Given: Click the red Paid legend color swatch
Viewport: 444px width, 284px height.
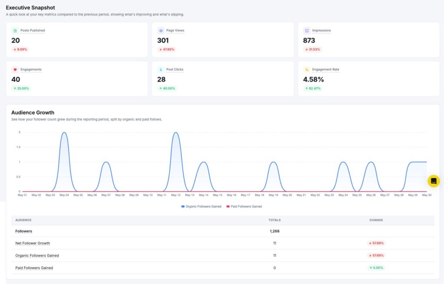Looking at the screenshot, I should [228, 207].
